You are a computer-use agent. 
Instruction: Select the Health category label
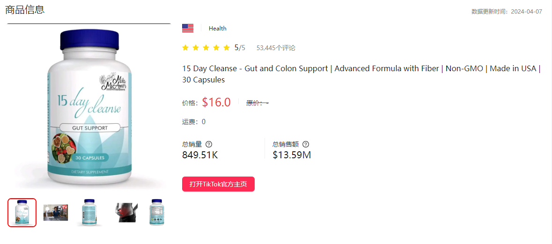tap(217, 29)
